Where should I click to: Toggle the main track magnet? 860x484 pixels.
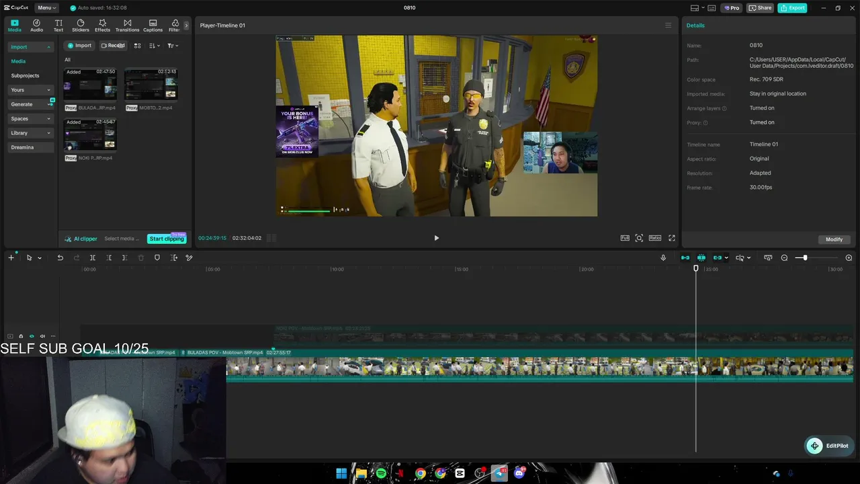pyautogui.click(x=685, y=258)
